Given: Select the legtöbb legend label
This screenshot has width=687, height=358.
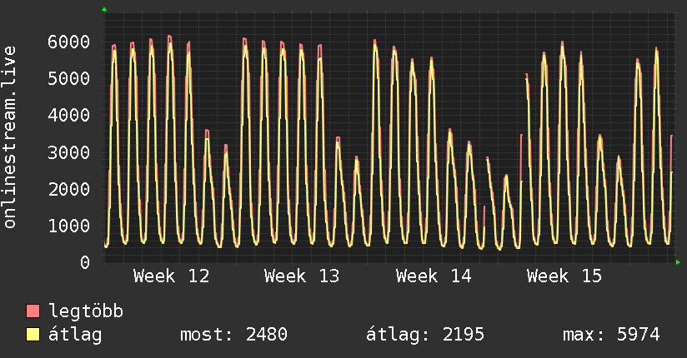Looking at the screenshot, I should tap(86, 311).
